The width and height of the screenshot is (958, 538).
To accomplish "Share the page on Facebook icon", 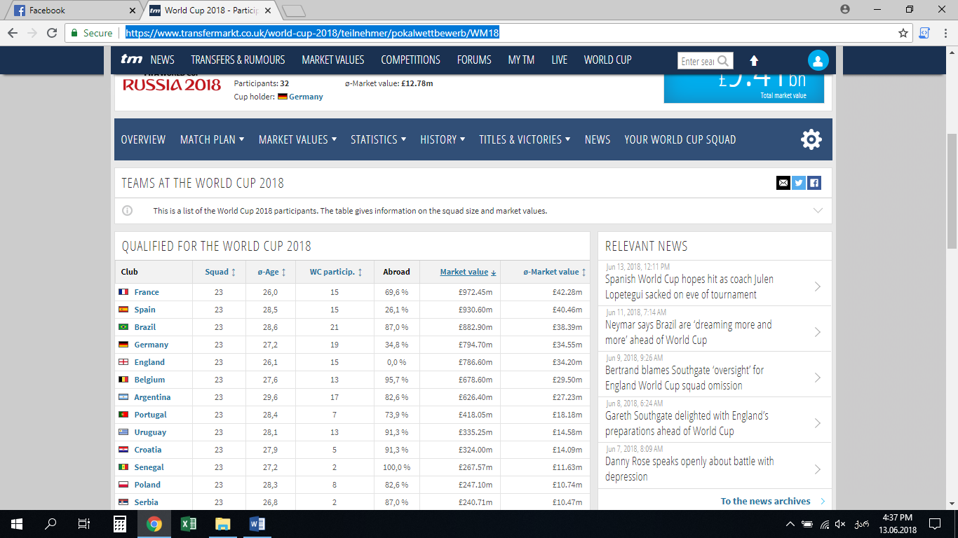I will pos(814,183).
